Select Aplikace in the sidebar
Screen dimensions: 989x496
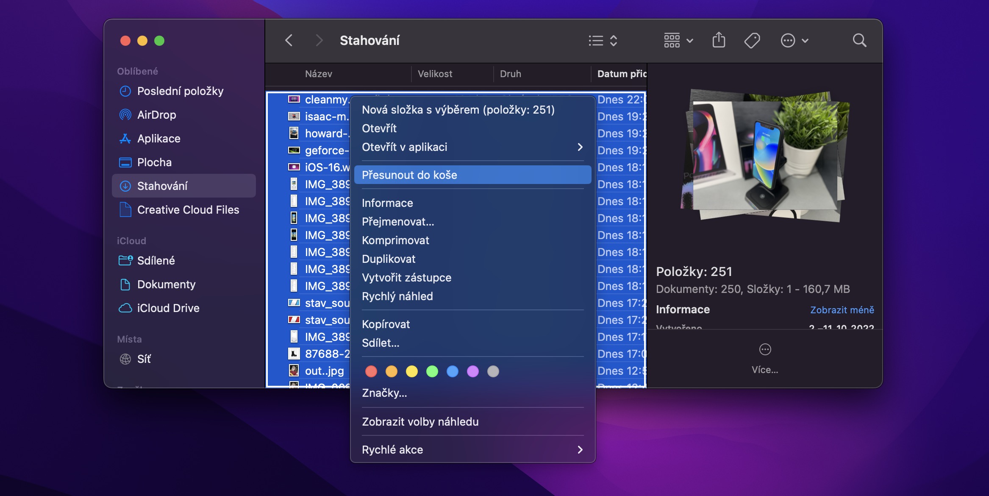(x=158, y=139)
